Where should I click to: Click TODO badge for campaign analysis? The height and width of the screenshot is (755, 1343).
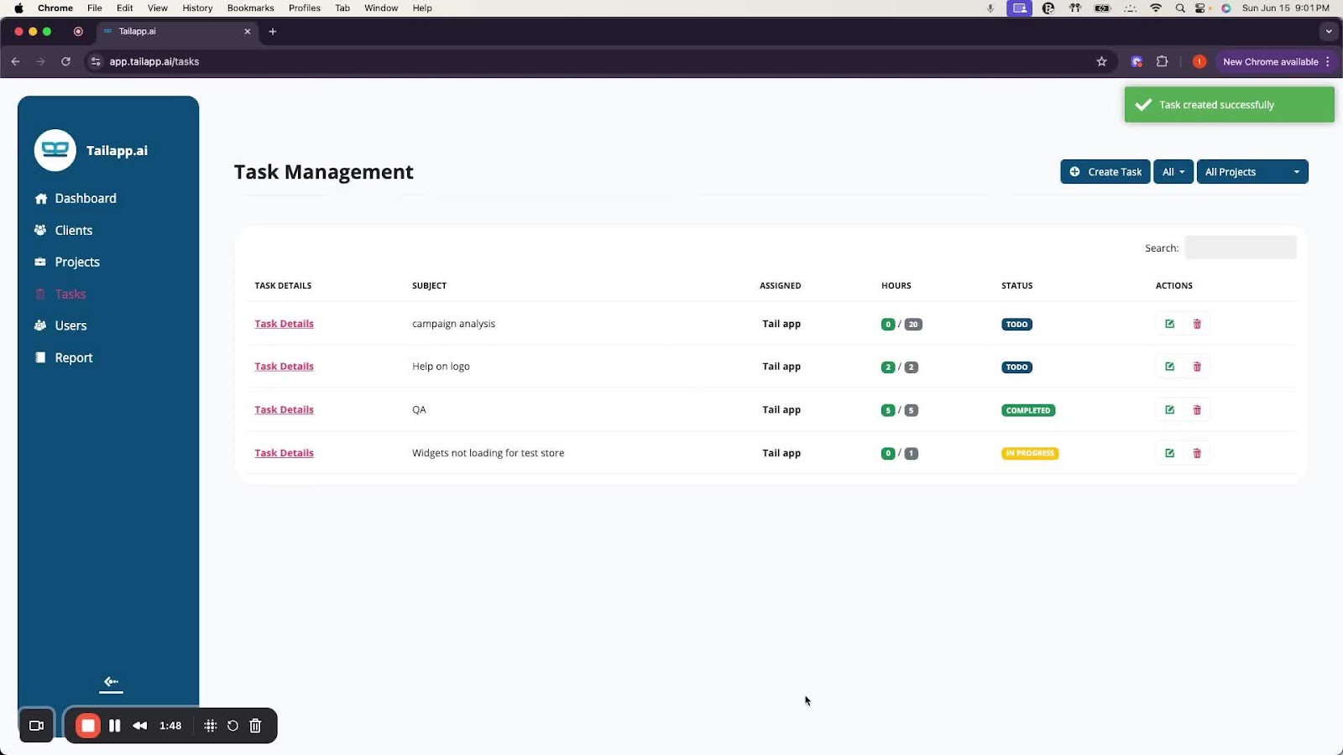(x=1016, y=325)
